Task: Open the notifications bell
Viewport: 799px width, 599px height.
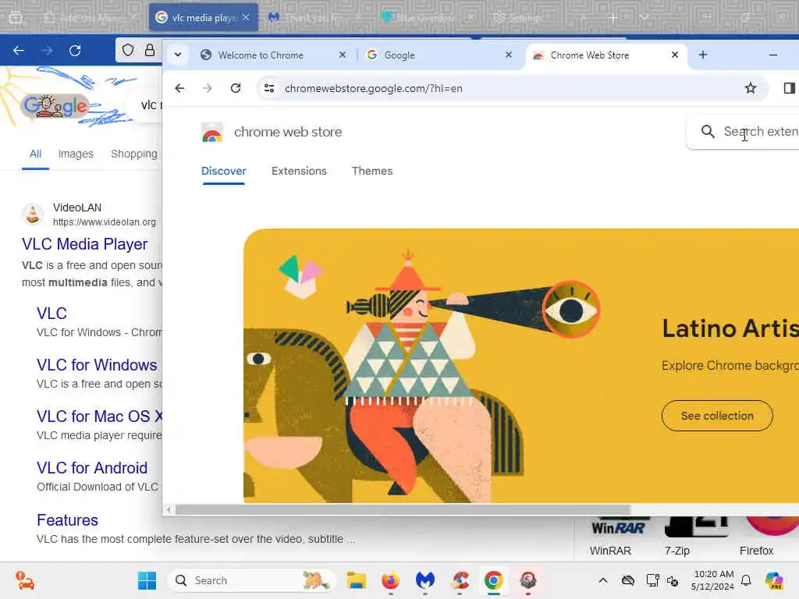Action: click(746, 580)
